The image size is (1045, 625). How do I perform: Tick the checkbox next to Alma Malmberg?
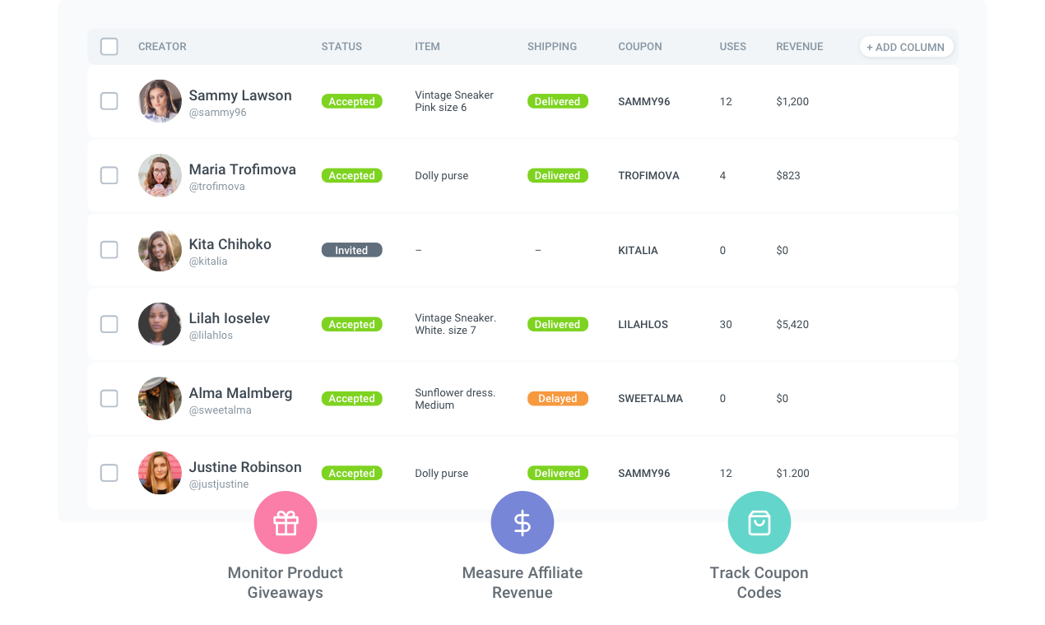point(109,399)
